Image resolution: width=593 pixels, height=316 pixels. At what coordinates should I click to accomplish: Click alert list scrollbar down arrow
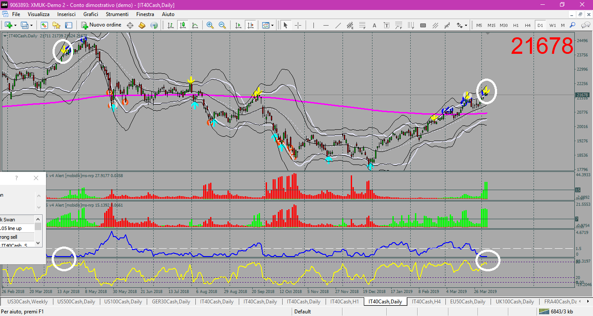tap(38, 243)
